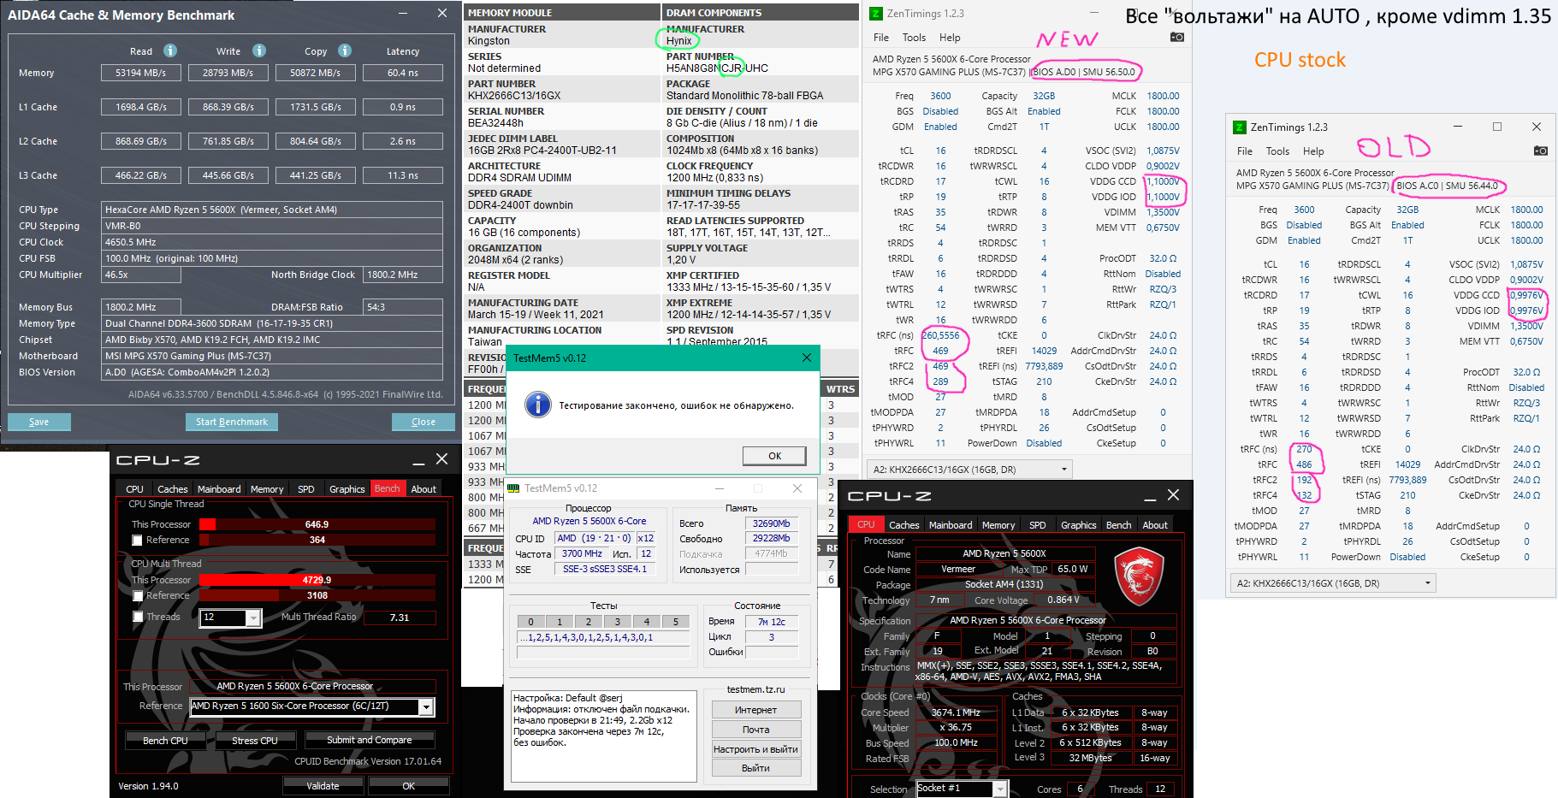
Task: Open the Socket #1 selection dropdown in CPU-Z
Action: pos(999,789)
